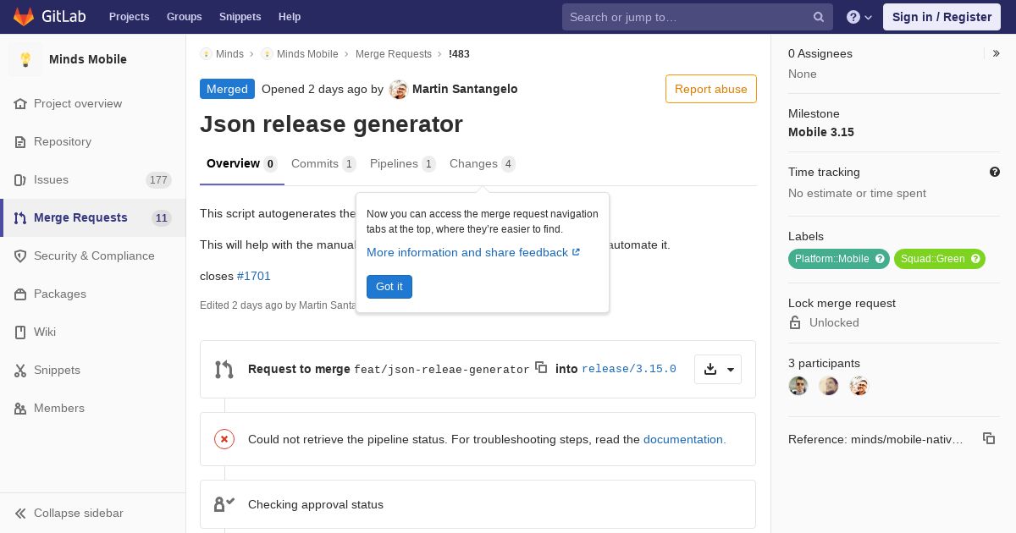
Task: Click the Squad::Green label
Action: tap(940, 259)
